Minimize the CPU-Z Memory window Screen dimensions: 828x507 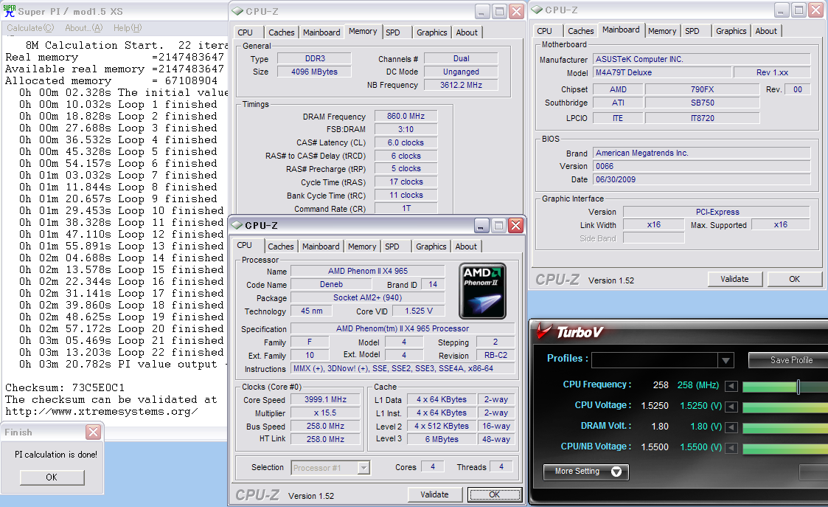482,12
